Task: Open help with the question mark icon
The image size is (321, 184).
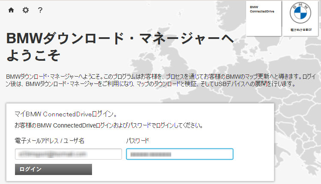Action: pos(40,10)
